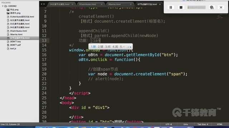Click the file icon beside tool.js

point(8,49)
